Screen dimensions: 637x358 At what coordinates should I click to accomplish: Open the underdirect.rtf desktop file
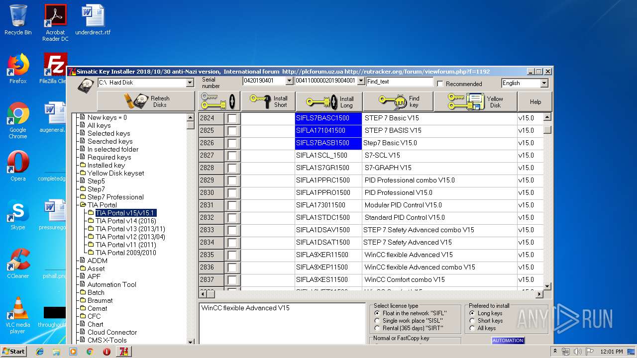click(x=93, y=20)
